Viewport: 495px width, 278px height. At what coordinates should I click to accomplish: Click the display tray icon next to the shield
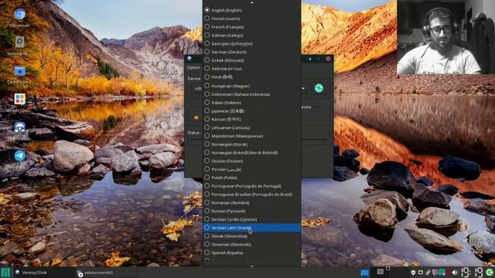421,273
